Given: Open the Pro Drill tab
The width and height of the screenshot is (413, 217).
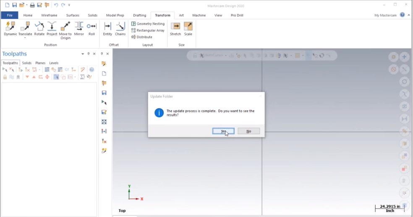Looking at the screenshot, I should point(237,15).
